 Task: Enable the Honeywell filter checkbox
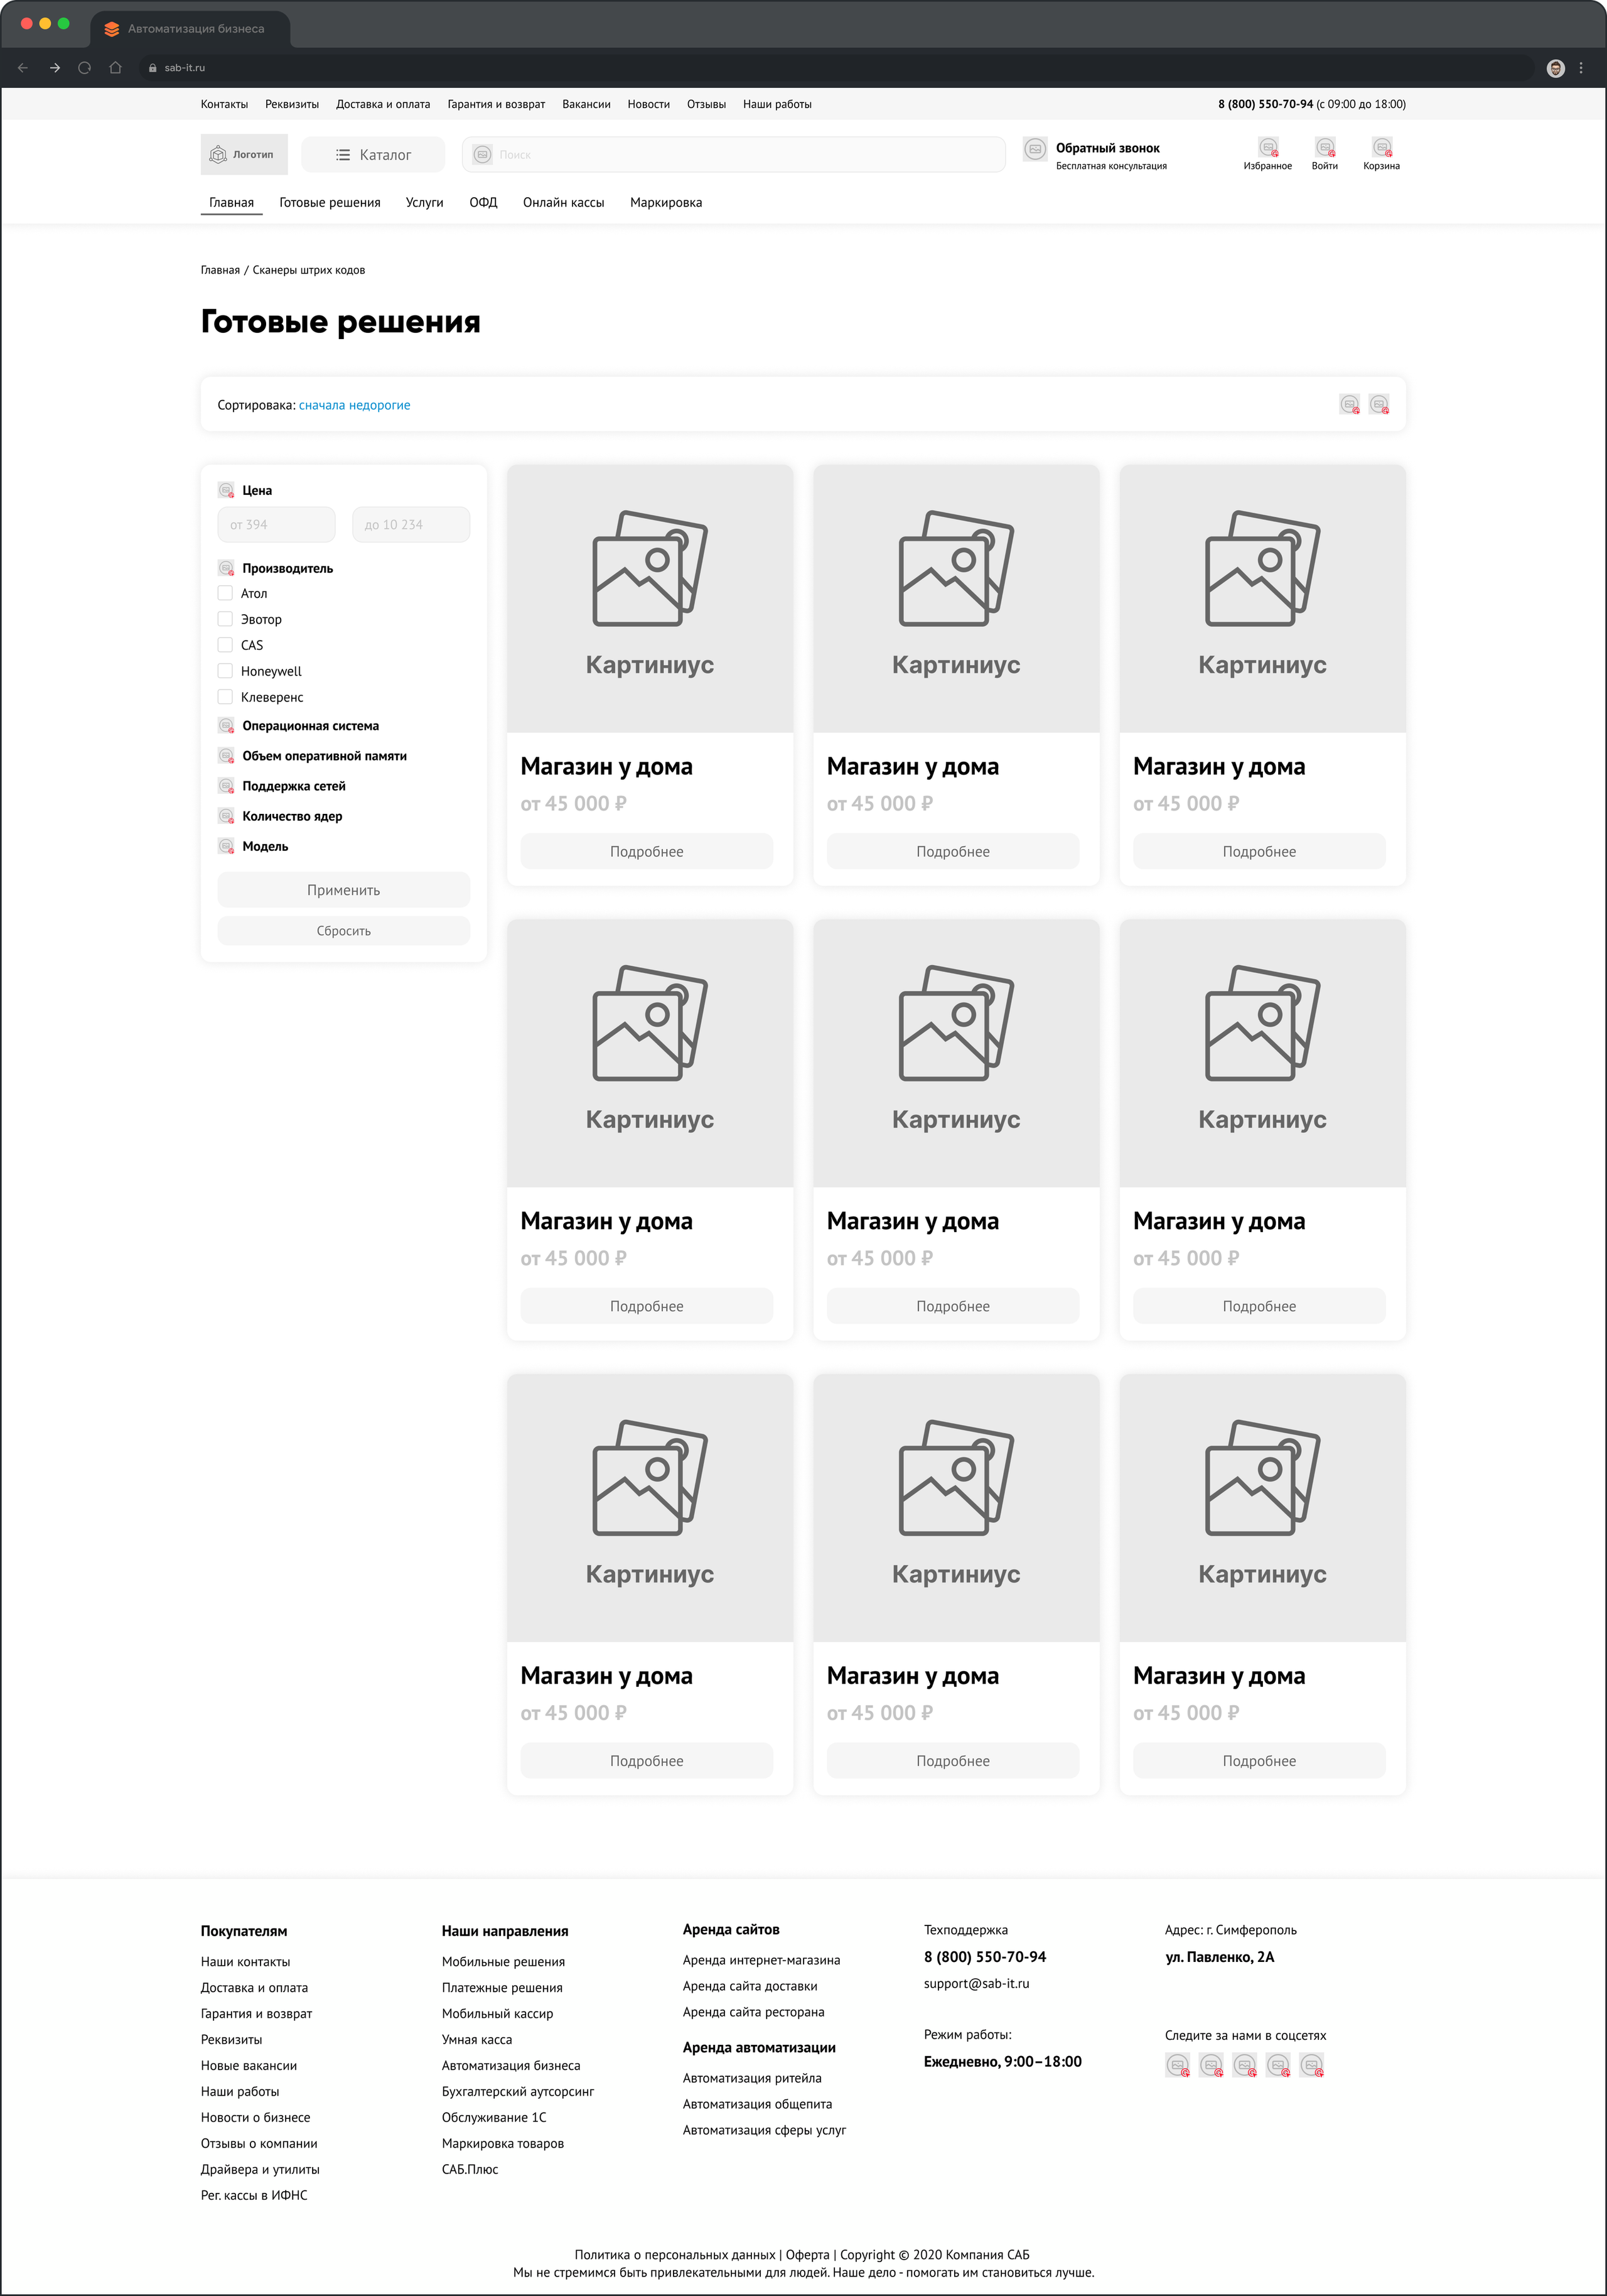click(x=226, y=671)
